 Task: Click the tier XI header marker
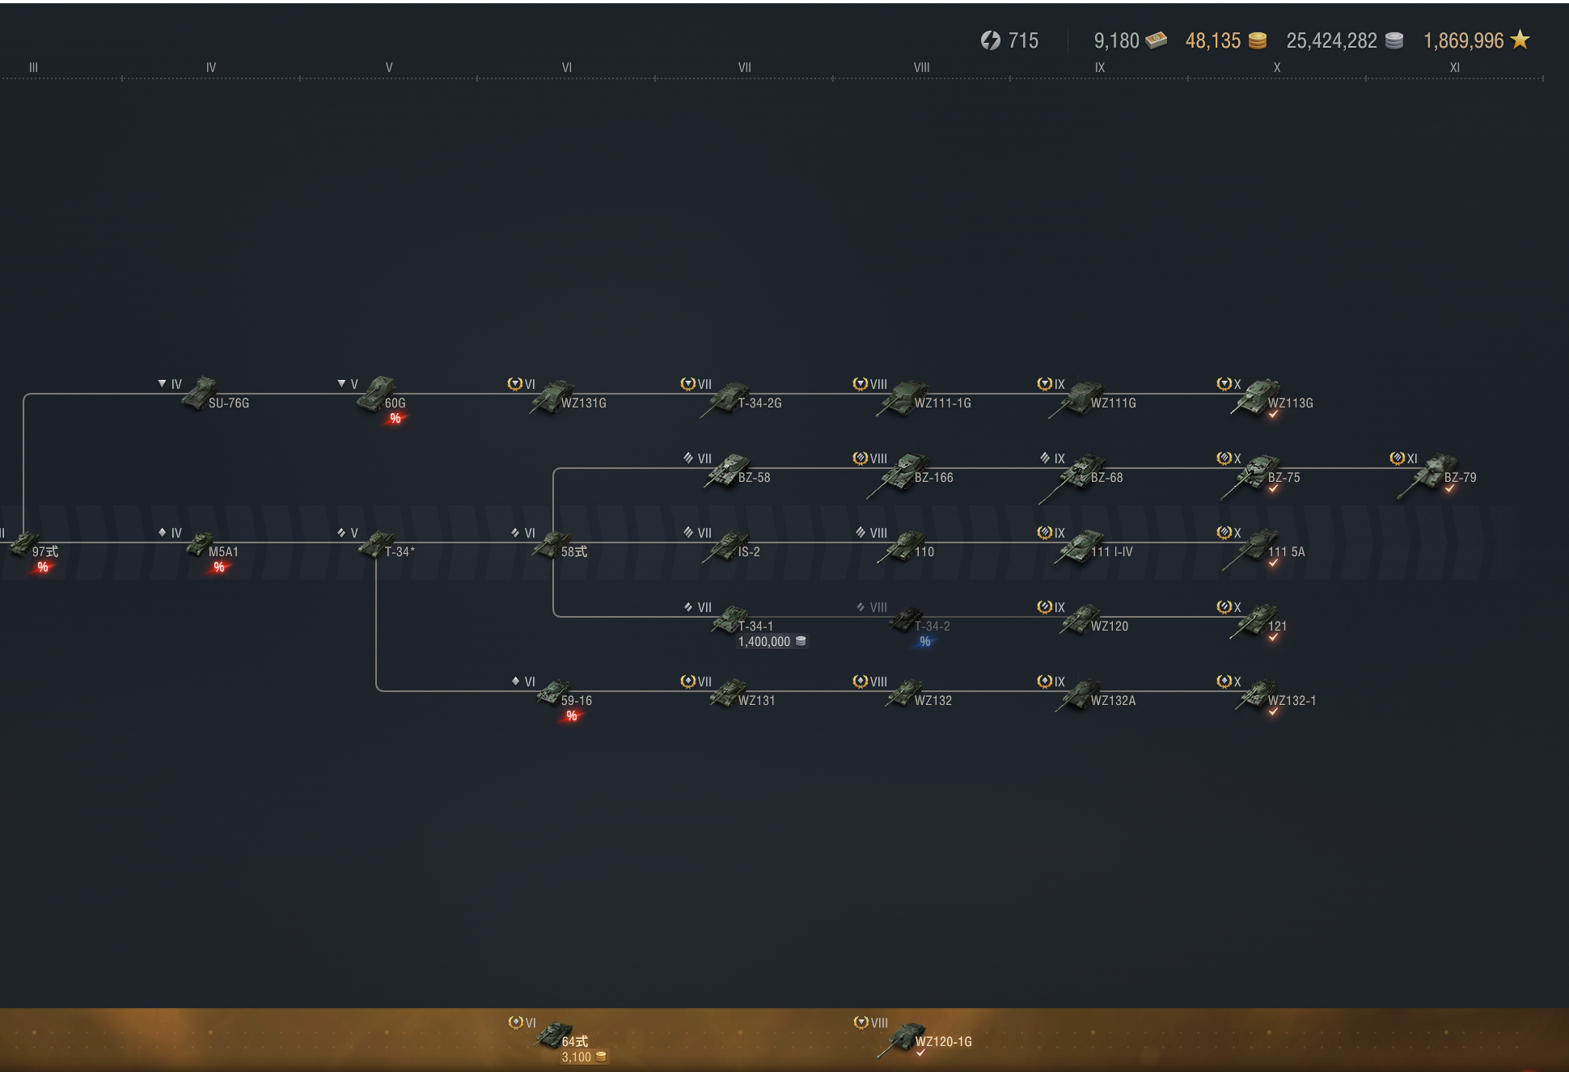click(1454, 68)
